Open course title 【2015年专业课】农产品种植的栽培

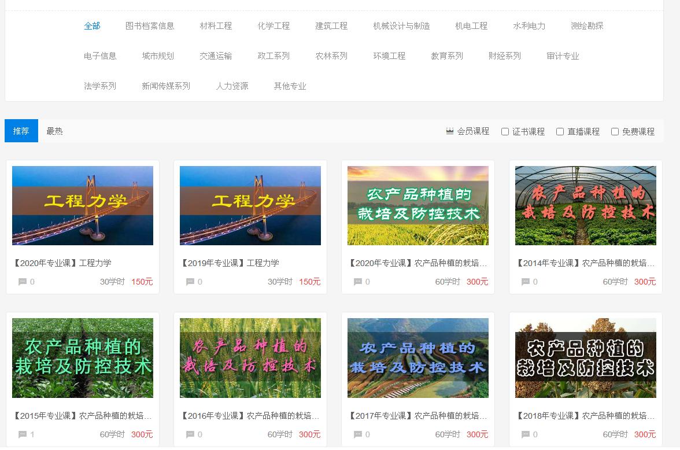pos(82,416)
